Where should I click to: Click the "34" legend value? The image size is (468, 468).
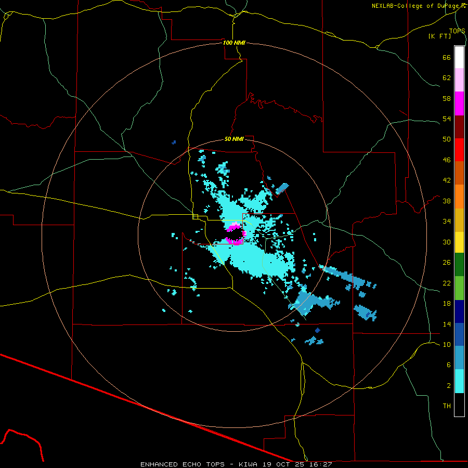click(447, 221)
